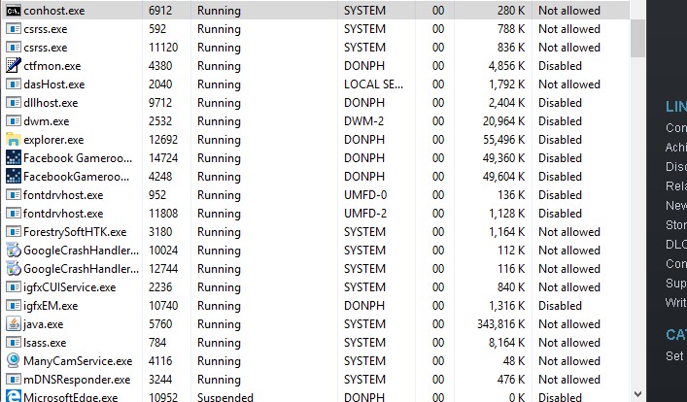Click the icon of csrss.exe PID 11120
The width and height of the screenshot is (687, 402).
click(14, 48)
